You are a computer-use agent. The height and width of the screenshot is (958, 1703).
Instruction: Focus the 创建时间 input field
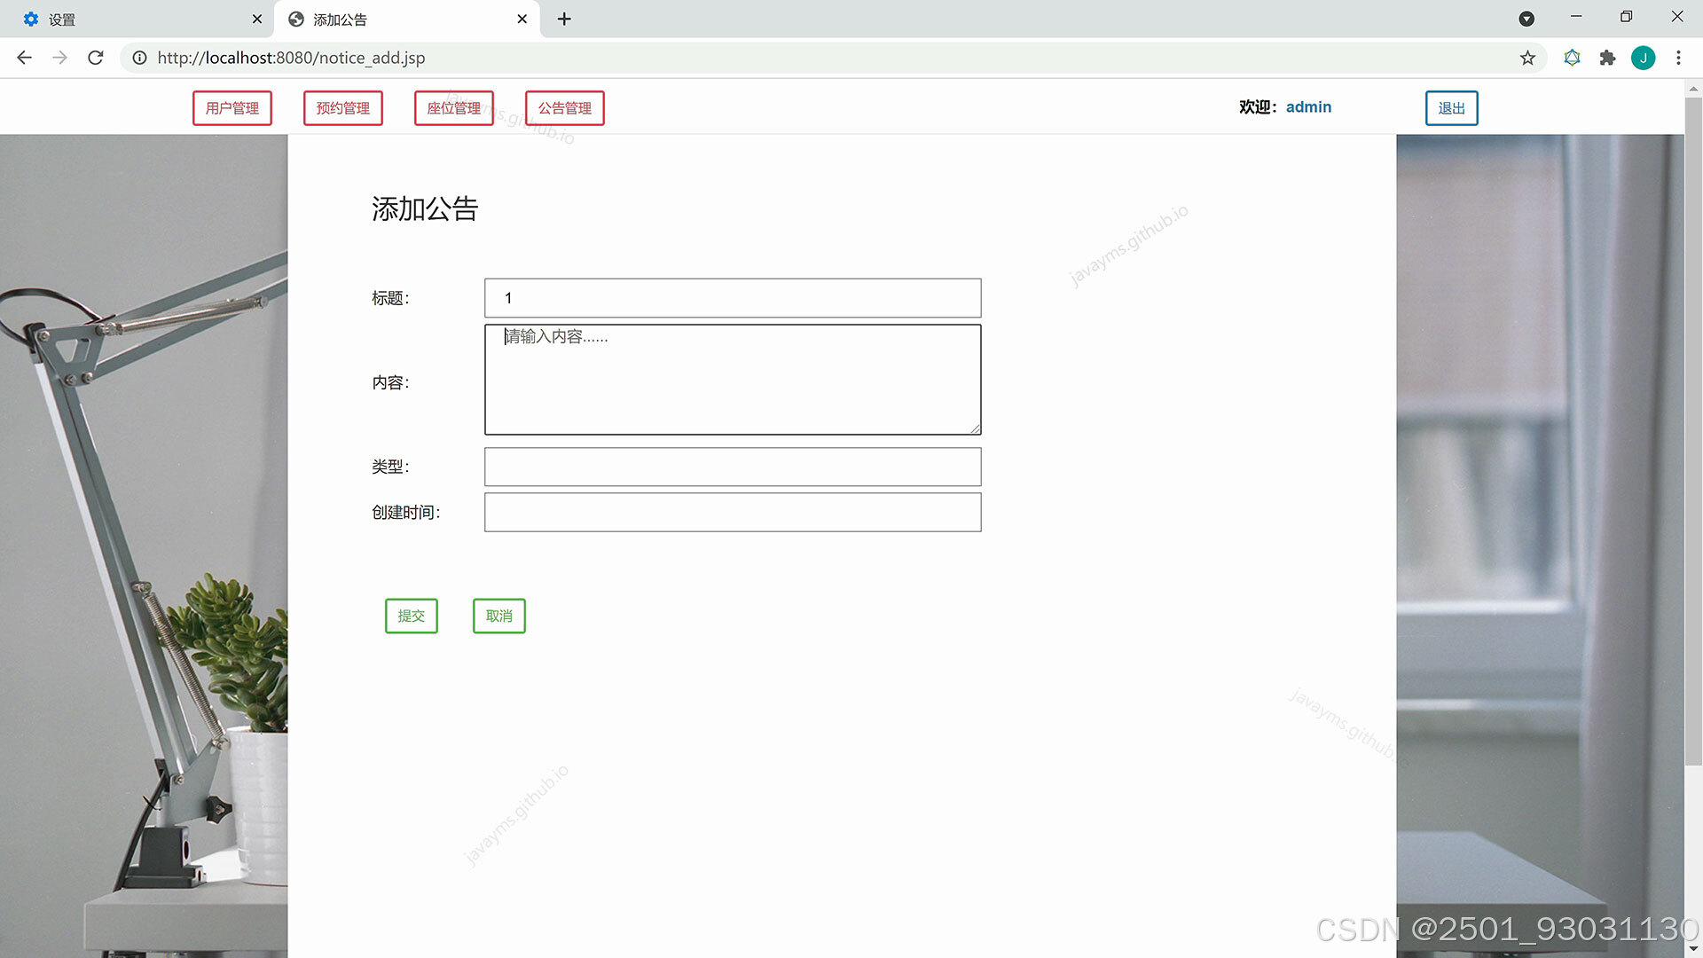pos(733,513)
